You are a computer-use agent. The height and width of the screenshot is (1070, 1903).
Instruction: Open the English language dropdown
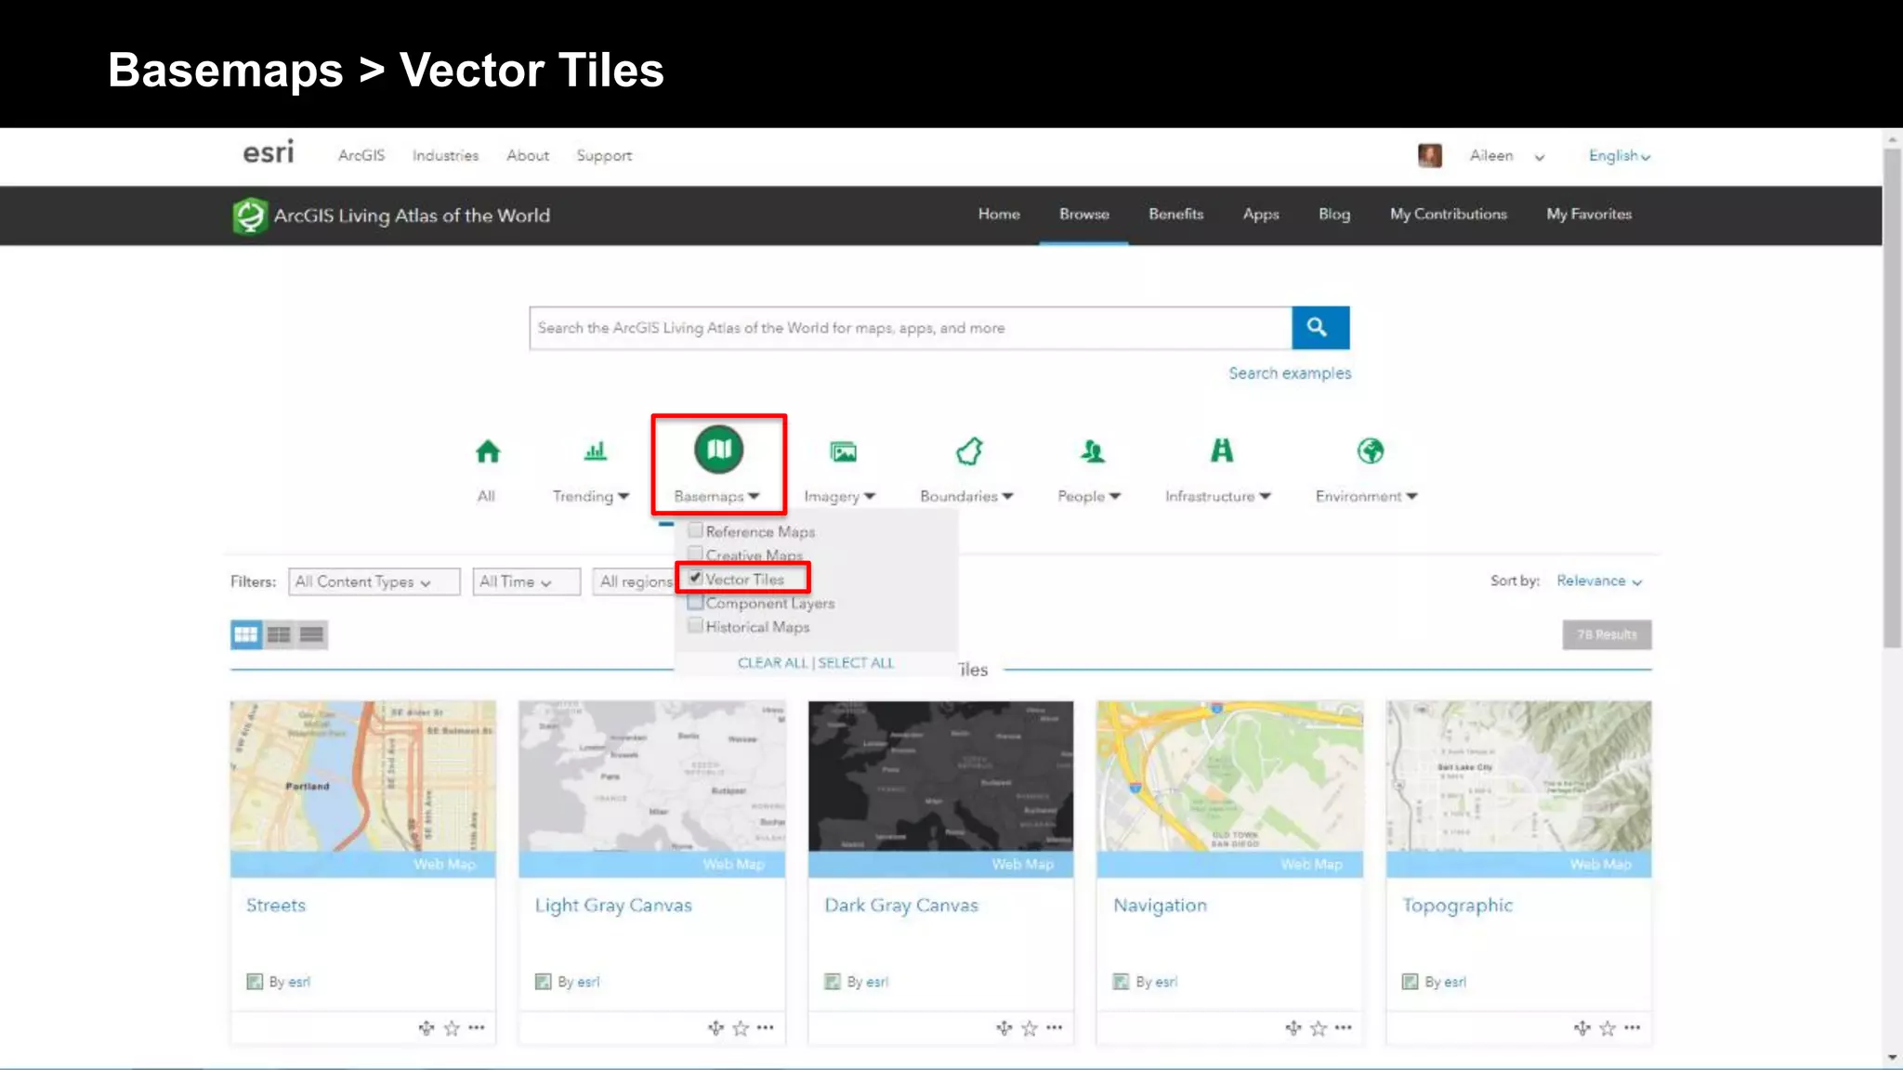click(x=1619, y=156)
